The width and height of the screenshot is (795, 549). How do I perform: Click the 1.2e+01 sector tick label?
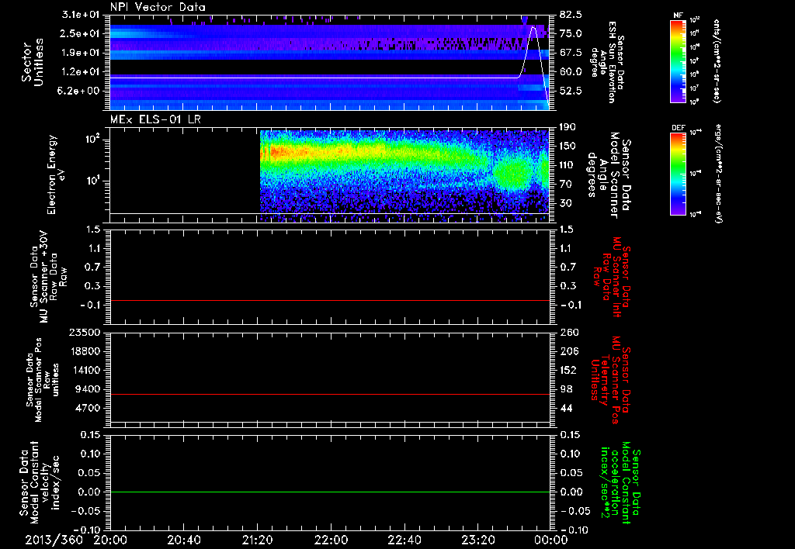pos(81,72)
